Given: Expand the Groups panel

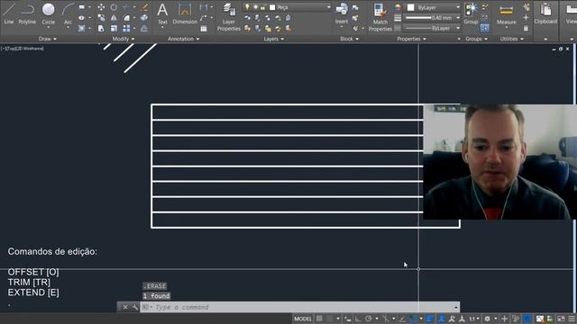Looking at the screenshot, I should [476, 39].
